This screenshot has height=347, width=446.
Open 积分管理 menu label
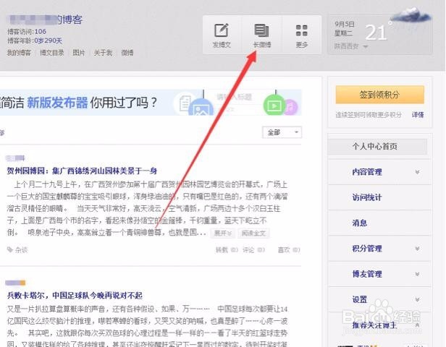(367, 249)
